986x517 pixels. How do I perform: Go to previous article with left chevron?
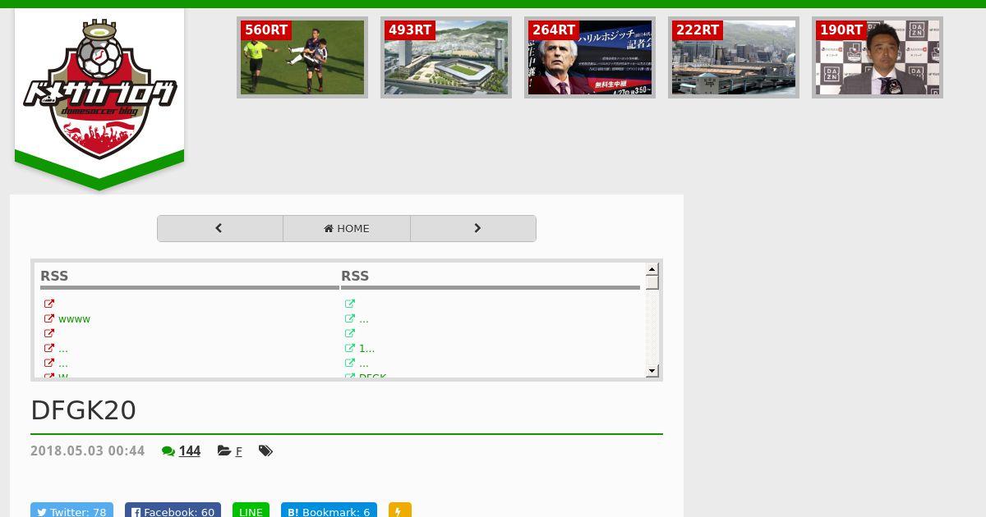[x=219, y=228]
